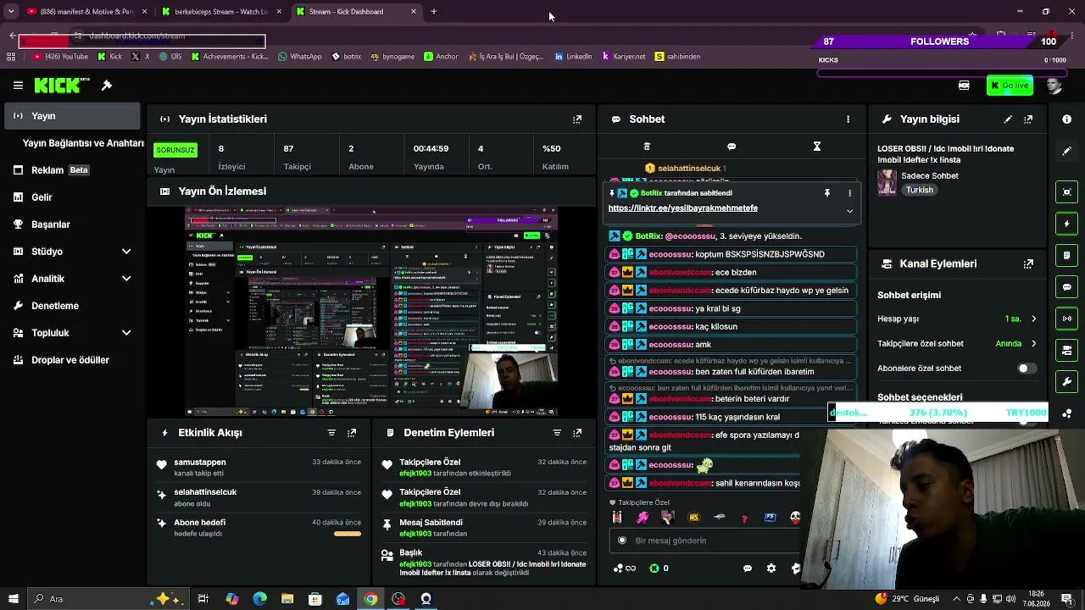This screenshot has height=610, width=1085.
Task: Click the samustappen follow activity entry
Action: (x=259, y=468)
